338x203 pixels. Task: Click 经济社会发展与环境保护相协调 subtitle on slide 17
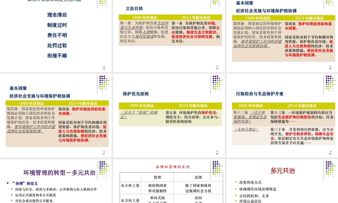pyautogui.click(x=40, y=96)
